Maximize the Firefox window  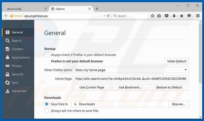click(x=188, y=5)
